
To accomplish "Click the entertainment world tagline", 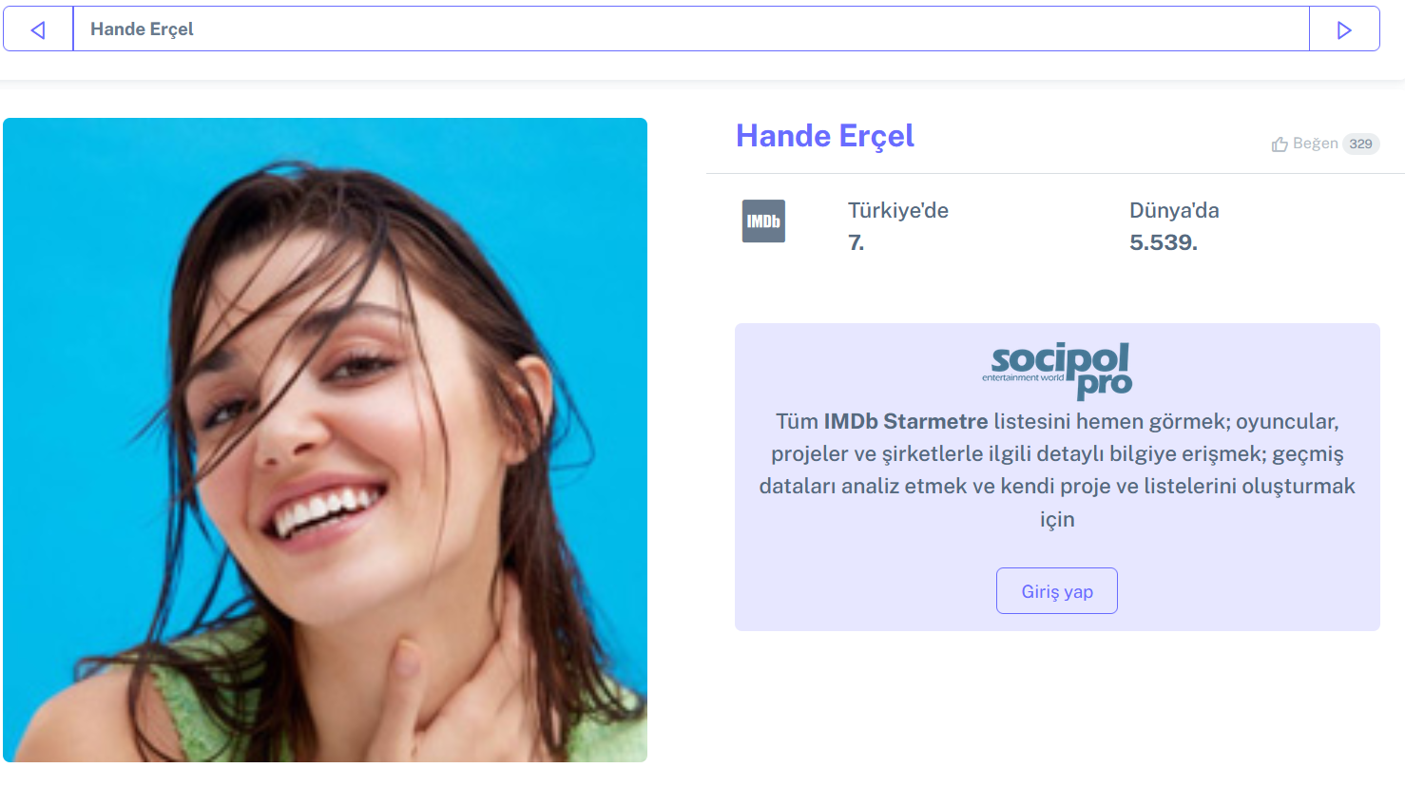I will coord(1023,377).
